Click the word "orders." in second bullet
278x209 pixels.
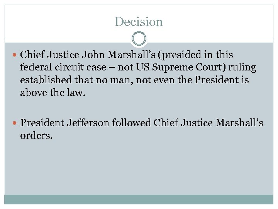pos(36,135)
